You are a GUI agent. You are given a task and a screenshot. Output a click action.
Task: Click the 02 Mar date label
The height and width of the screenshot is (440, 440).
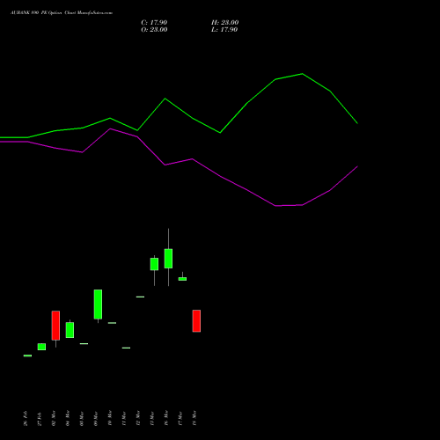coord(54,418)
